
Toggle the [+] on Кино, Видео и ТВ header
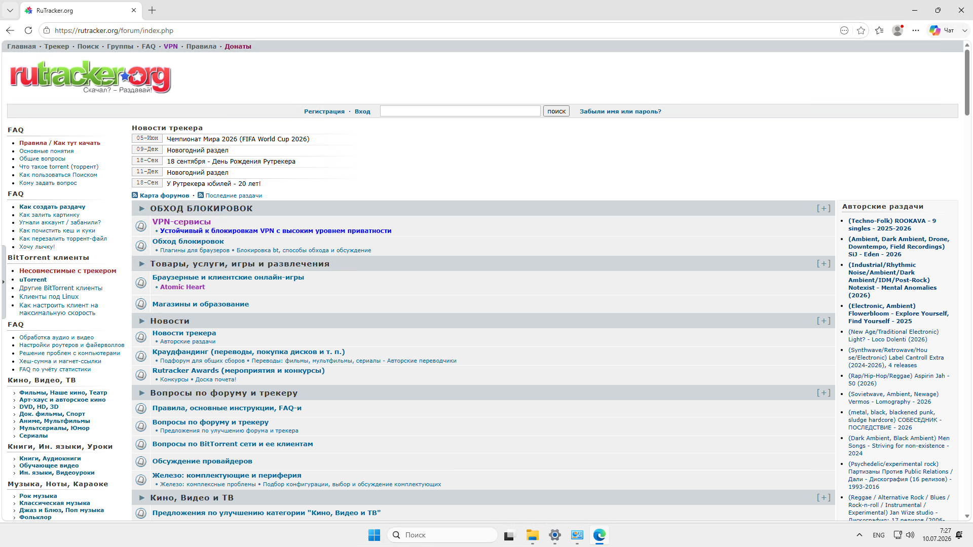(824, 497)
